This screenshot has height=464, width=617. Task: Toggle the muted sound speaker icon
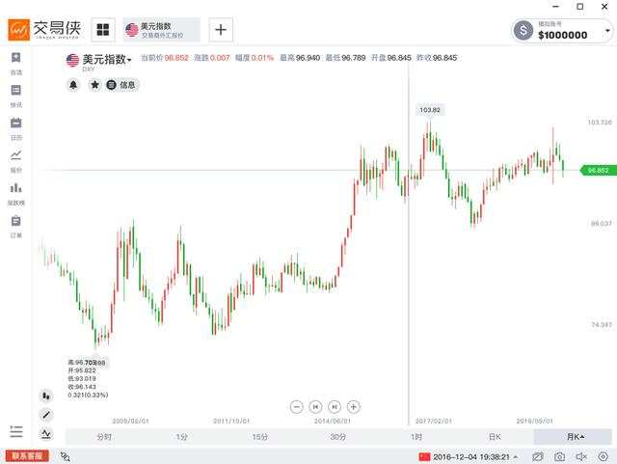(x=581, y=456)
